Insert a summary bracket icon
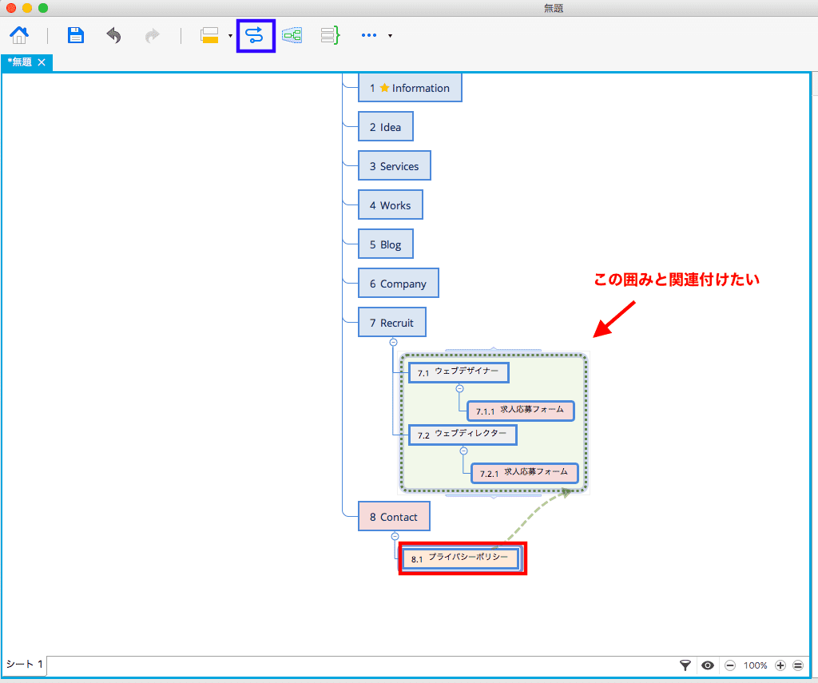 [331, 35]
